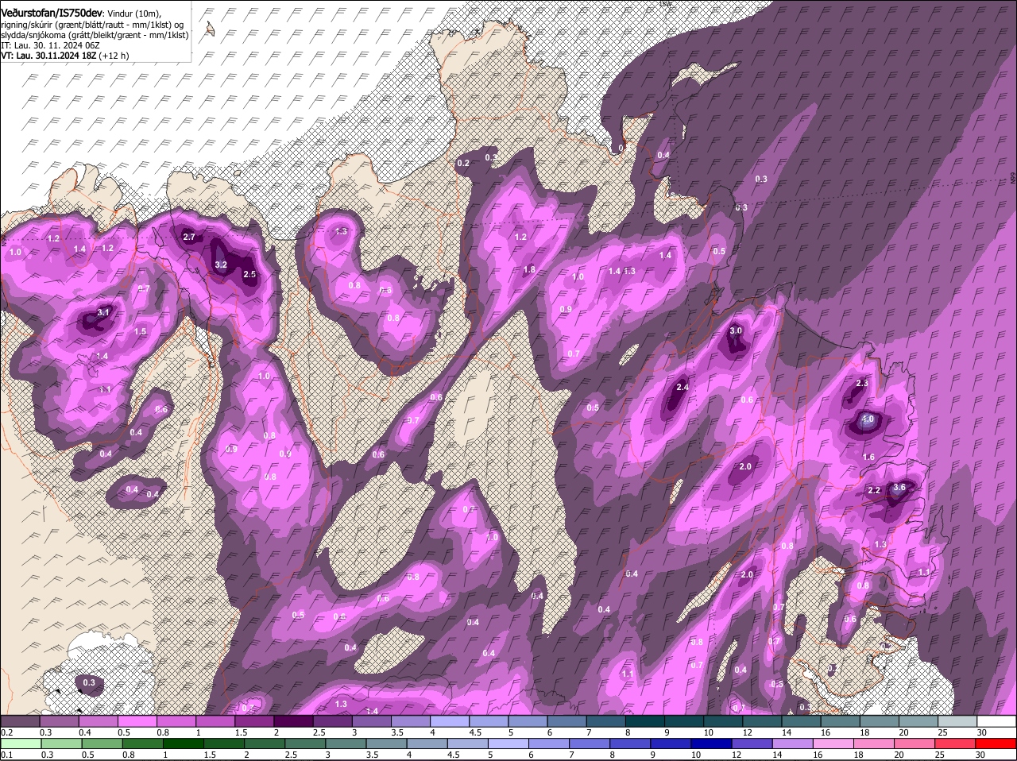Click the dark purple snow legend swatch at 2

(x=293, y=720)
